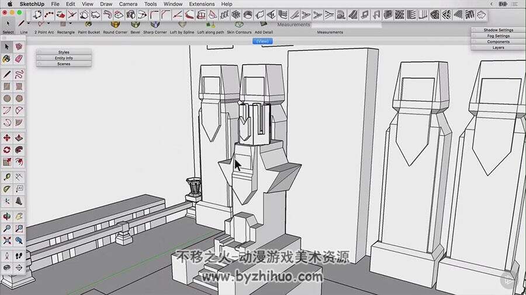Click the Loft along path button
Screen dimensions: 526x295
(210, 27)
